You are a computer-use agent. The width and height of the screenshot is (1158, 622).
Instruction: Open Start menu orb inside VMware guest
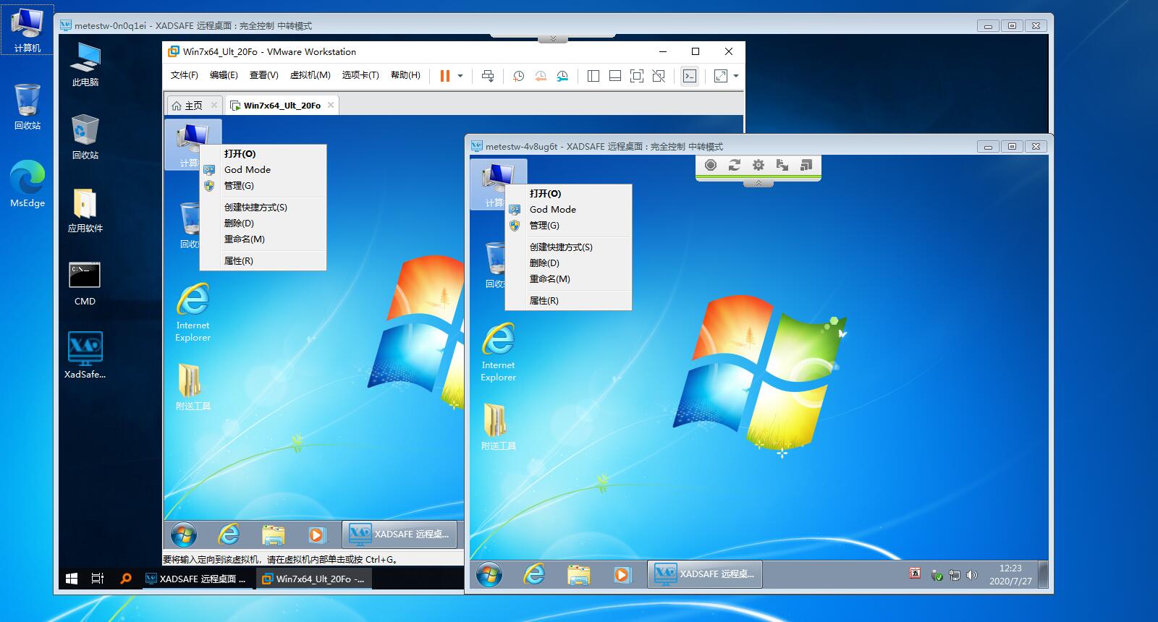pos(184,535)
